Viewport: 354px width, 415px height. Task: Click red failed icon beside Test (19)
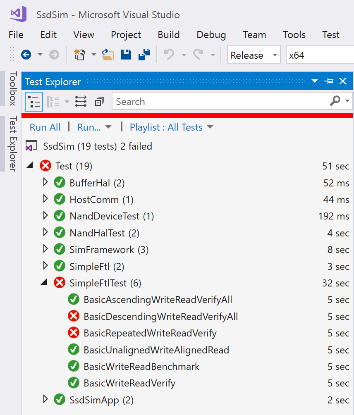coord(45,166)
